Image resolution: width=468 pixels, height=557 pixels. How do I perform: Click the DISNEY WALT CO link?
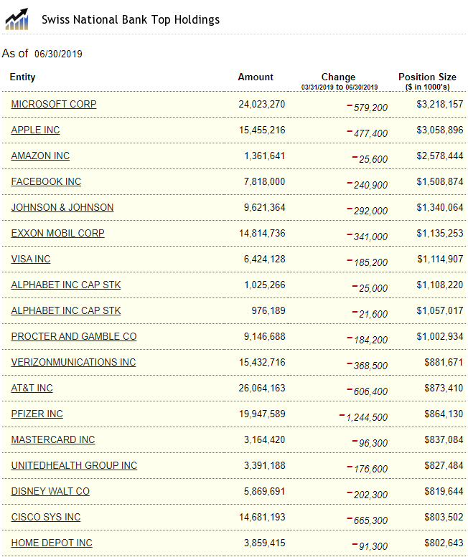(50, 491)
